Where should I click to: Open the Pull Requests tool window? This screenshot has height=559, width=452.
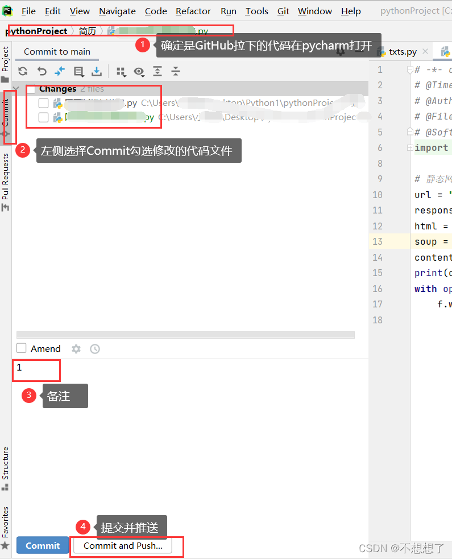click(5, 182)
